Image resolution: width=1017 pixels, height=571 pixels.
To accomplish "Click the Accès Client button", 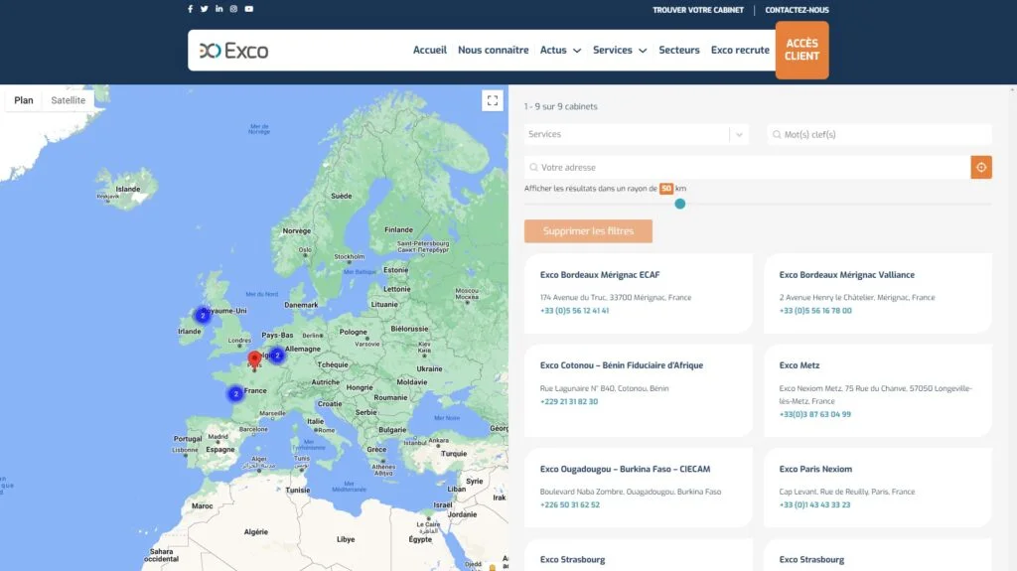I will (x=801, y=50).
